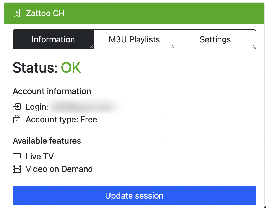The image size is (266, 208).
Task: Click the Live TV feature label
Action: click(x=40, y=157)
